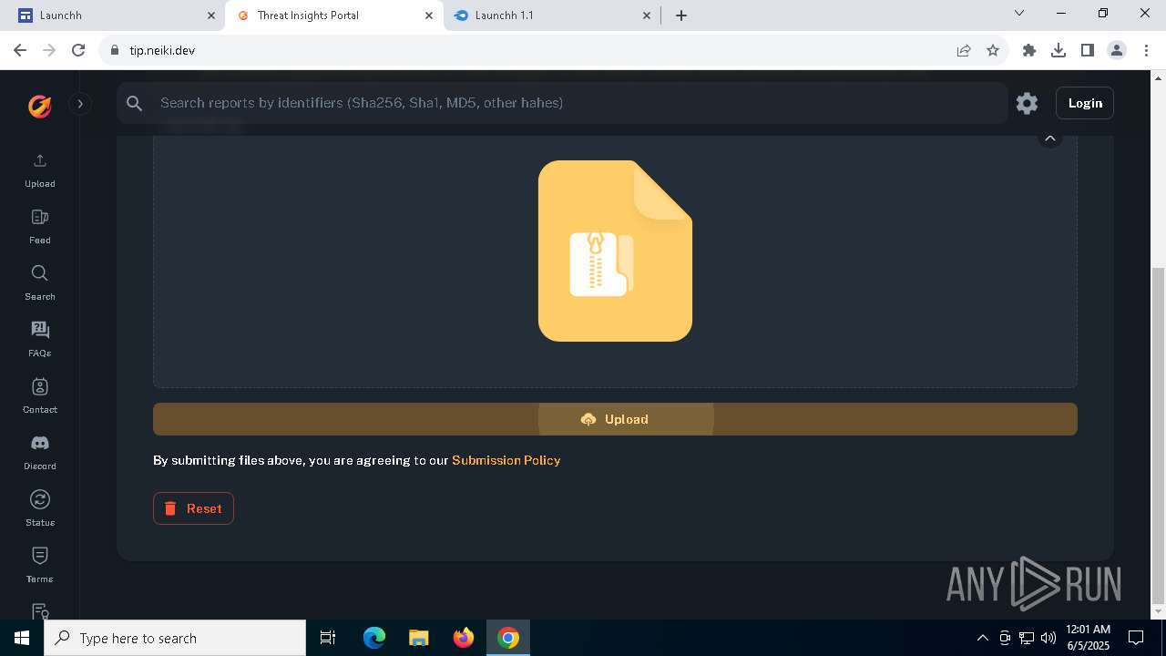Open the Chrome profile avatar

coord(1117,50)
